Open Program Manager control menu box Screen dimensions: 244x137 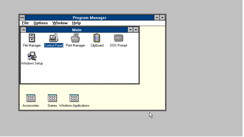(x=22, y=18)
